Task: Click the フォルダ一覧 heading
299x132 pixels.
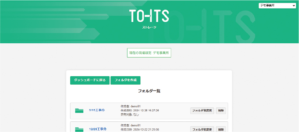Action: click(x=149, y=91)
